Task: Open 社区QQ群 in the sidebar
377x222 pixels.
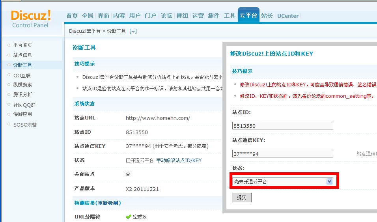Action: [x=24, y=105]
